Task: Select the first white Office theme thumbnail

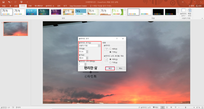Action: click(7, 12)
